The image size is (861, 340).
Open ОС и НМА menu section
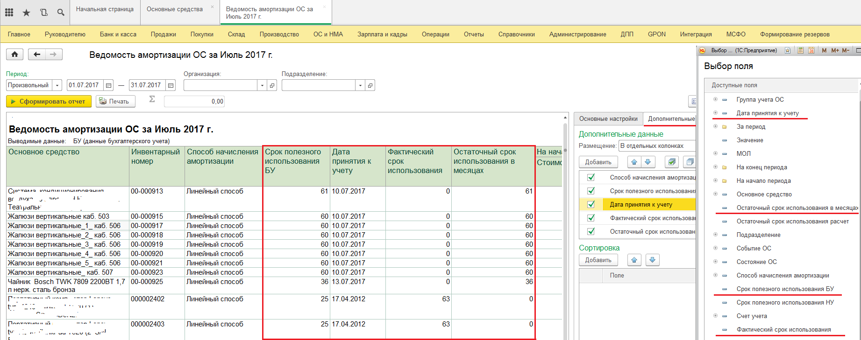328,34
